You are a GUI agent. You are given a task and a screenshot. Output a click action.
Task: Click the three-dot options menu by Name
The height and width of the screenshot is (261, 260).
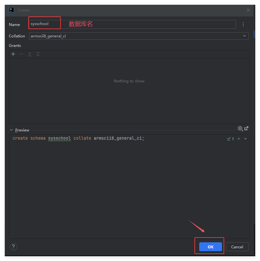[243, 24]
